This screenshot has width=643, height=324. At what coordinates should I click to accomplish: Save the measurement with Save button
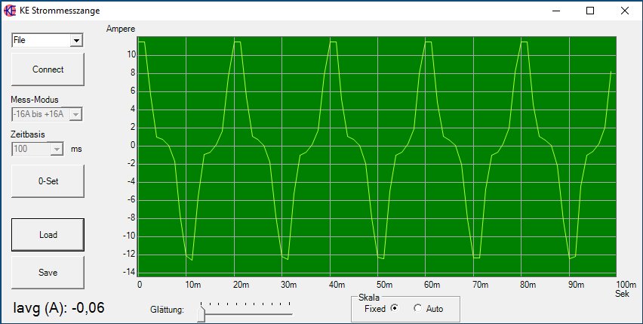48,273
